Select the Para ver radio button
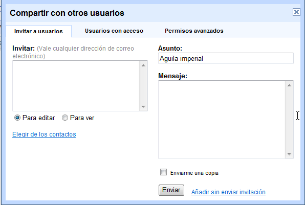Viewport: 305px width, 205px height. (65, 118)
